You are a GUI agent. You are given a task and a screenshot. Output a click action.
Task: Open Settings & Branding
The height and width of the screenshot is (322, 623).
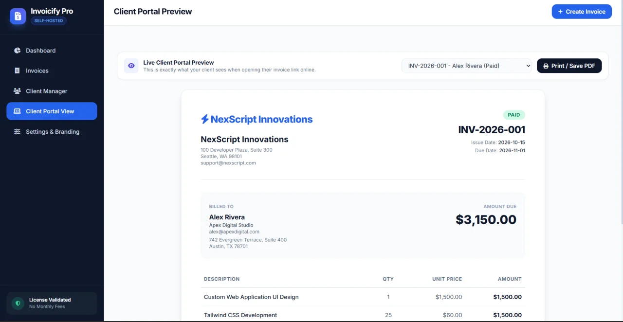point(52,132)
